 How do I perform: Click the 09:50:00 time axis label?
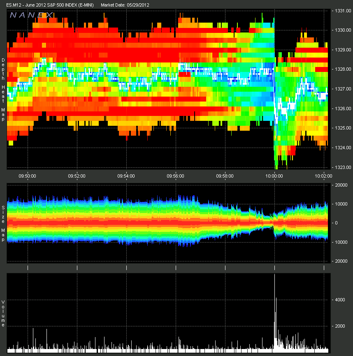tap(28, 176)
